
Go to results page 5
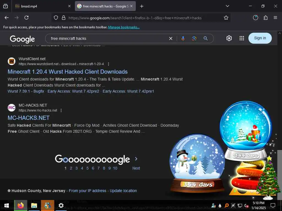[88, 168]
